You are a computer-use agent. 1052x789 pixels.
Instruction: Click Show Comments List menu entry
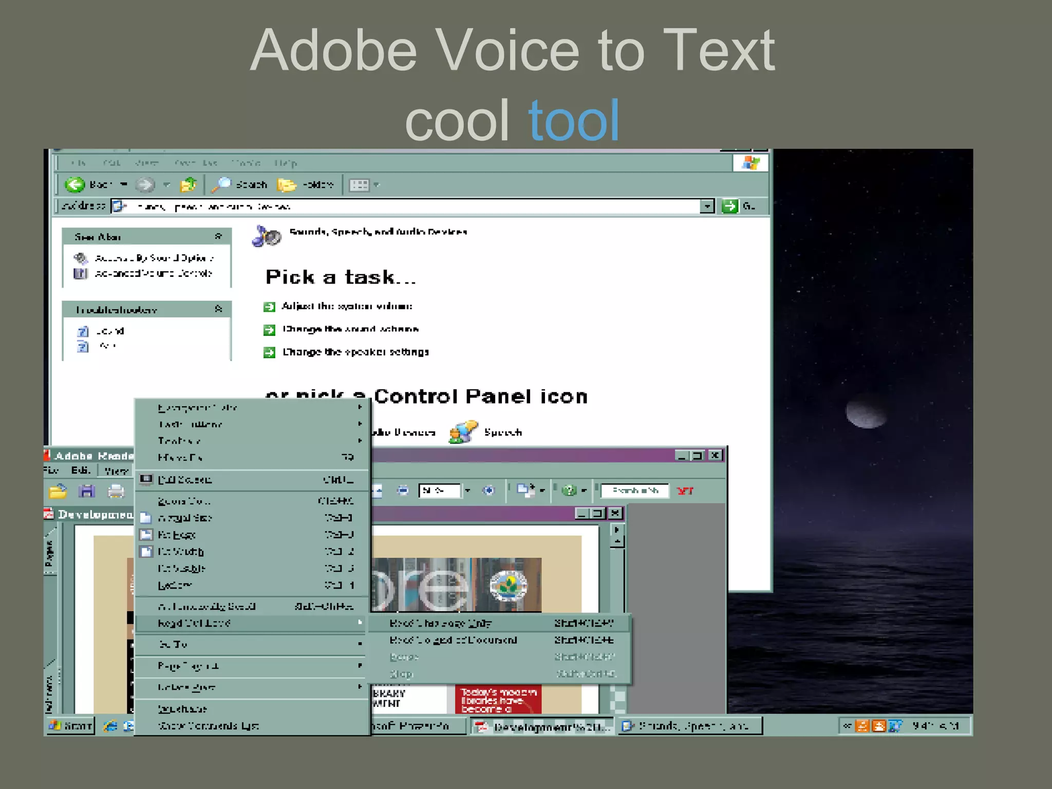252,726
